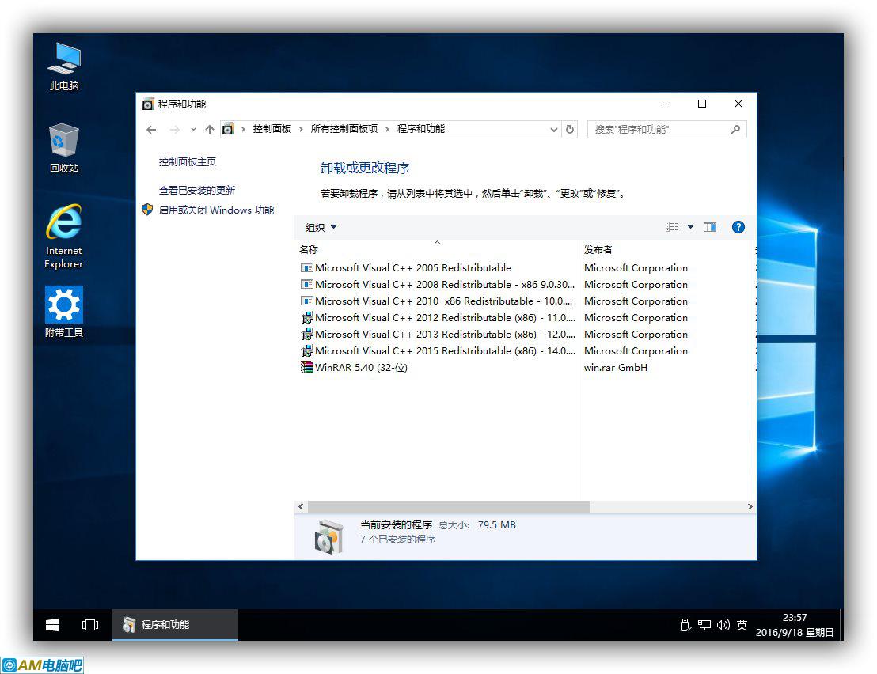
Task: Open 启用或关闭 Windows 功能 link
Action: click(x=216, y=210)
